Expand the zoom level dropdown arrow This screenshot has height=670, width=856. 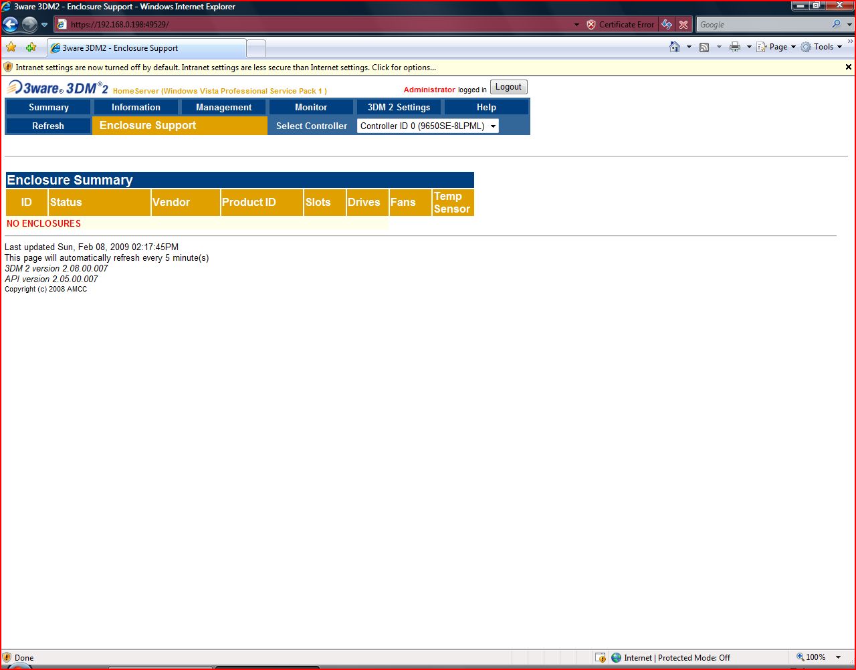[839, 657]
